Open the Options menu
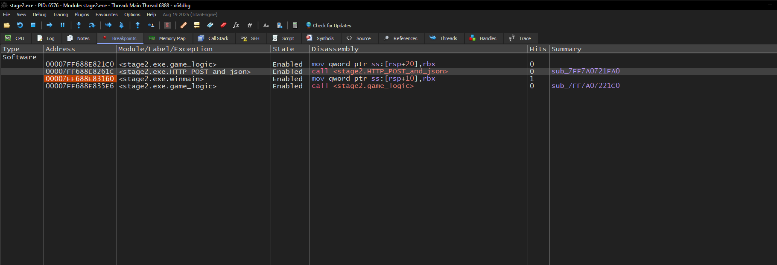Screen dimensions: 777x265 point(132,15)
